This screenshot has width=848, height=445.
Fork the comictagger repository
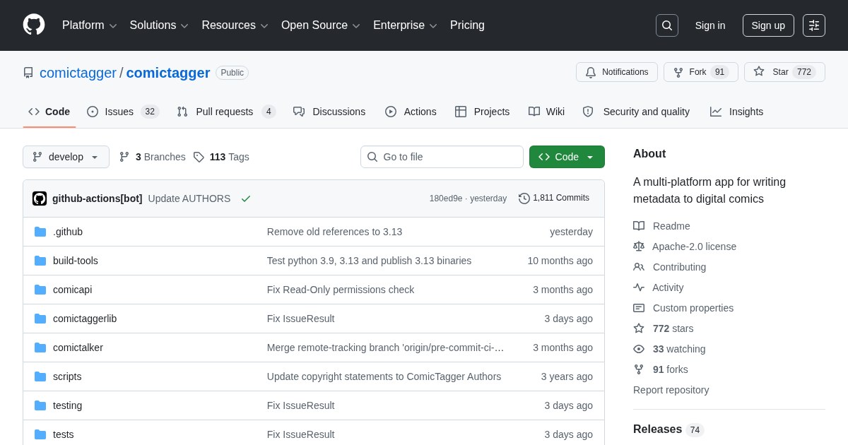(x=701, y=72)
